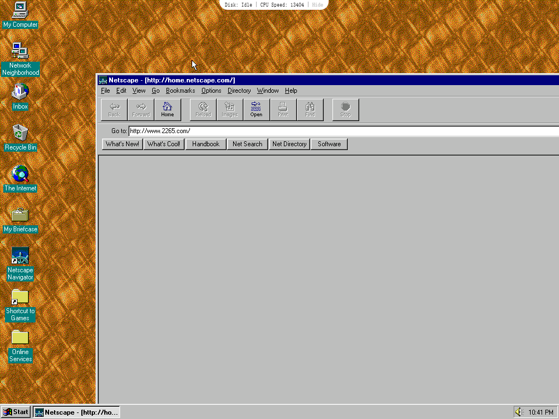
Task: Open The Internet desktop icon
Action: click(x=20, y=175)
